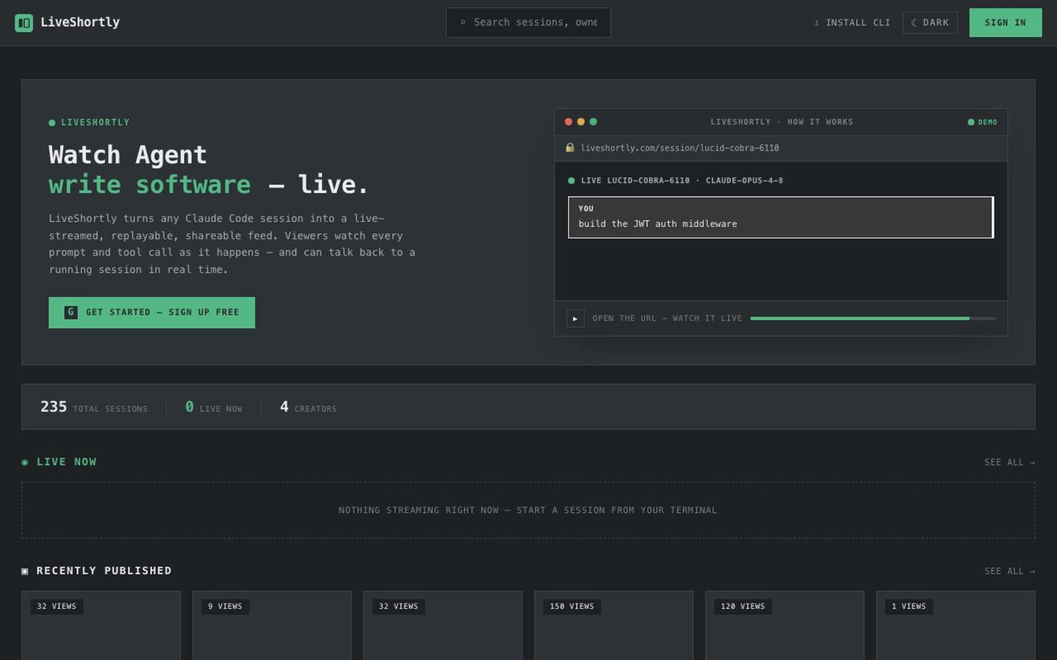The width and height of the screenshot is (1057, 660).
Task: Open the session card with 9 views
Action: pyautogui.click(x=272, y=625)
